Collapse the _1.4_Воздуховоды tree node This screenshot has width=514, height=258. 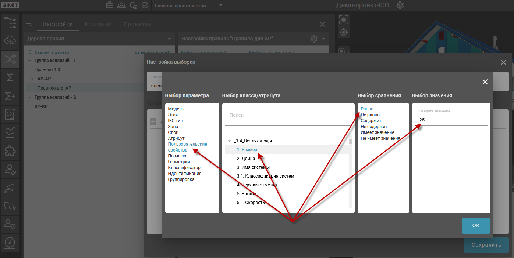[230, 141]
